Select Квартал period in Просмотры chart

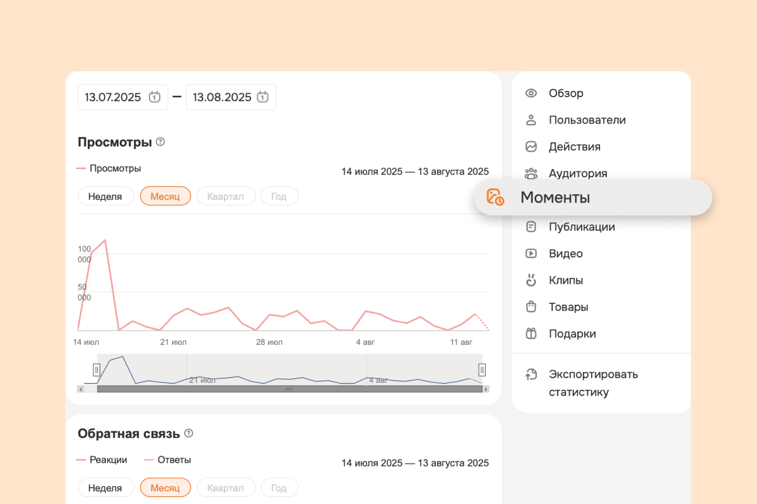pos(226,196)
